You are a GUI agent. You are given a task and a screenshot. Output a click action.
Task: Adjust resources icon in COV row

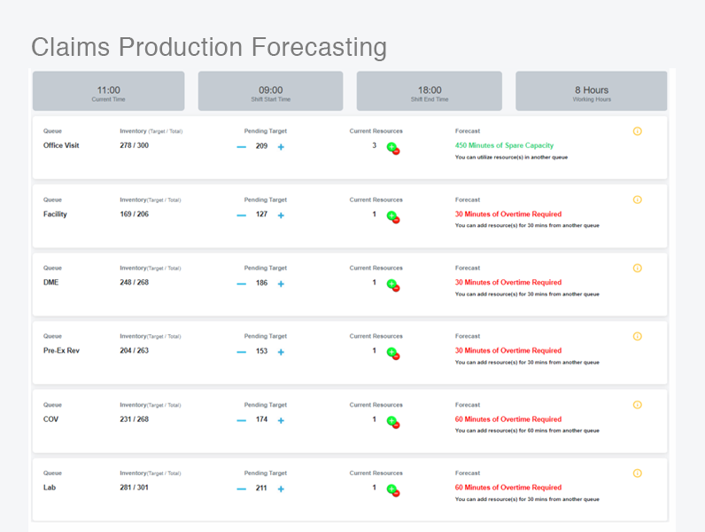[x=393, y=422]
